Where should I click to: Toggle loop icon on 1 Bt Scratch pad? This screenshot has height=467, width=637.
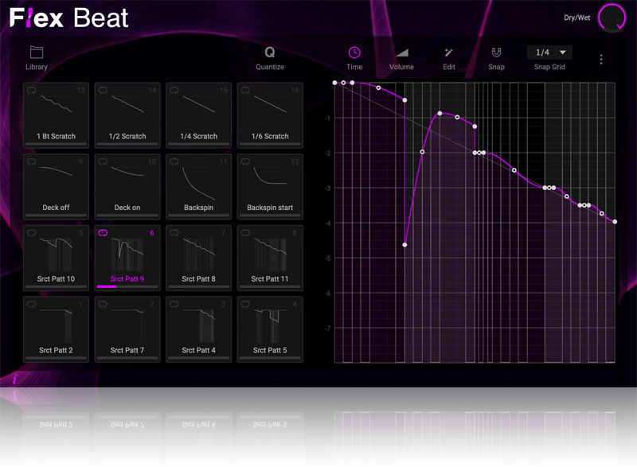click(32, 91)
